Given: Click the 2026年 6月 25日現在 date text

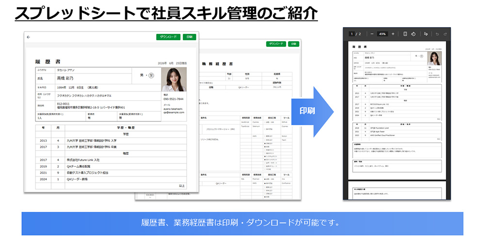Looking at the screenshot, I should tap(172, 63).
